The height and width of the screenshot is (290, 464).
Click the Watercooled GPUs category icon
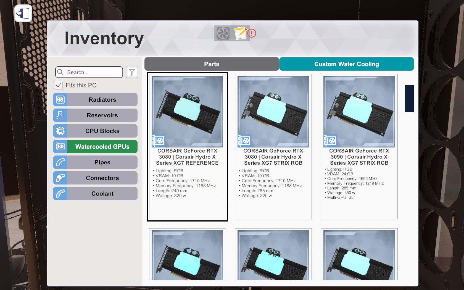(x=60, y=146)
